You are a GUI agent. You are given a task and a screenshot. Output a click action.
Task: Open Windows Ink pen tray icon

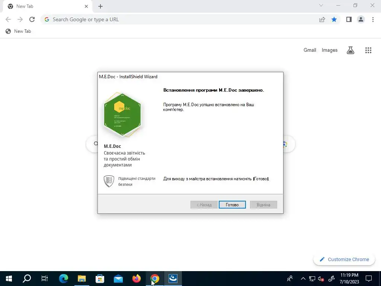point(332,279)
